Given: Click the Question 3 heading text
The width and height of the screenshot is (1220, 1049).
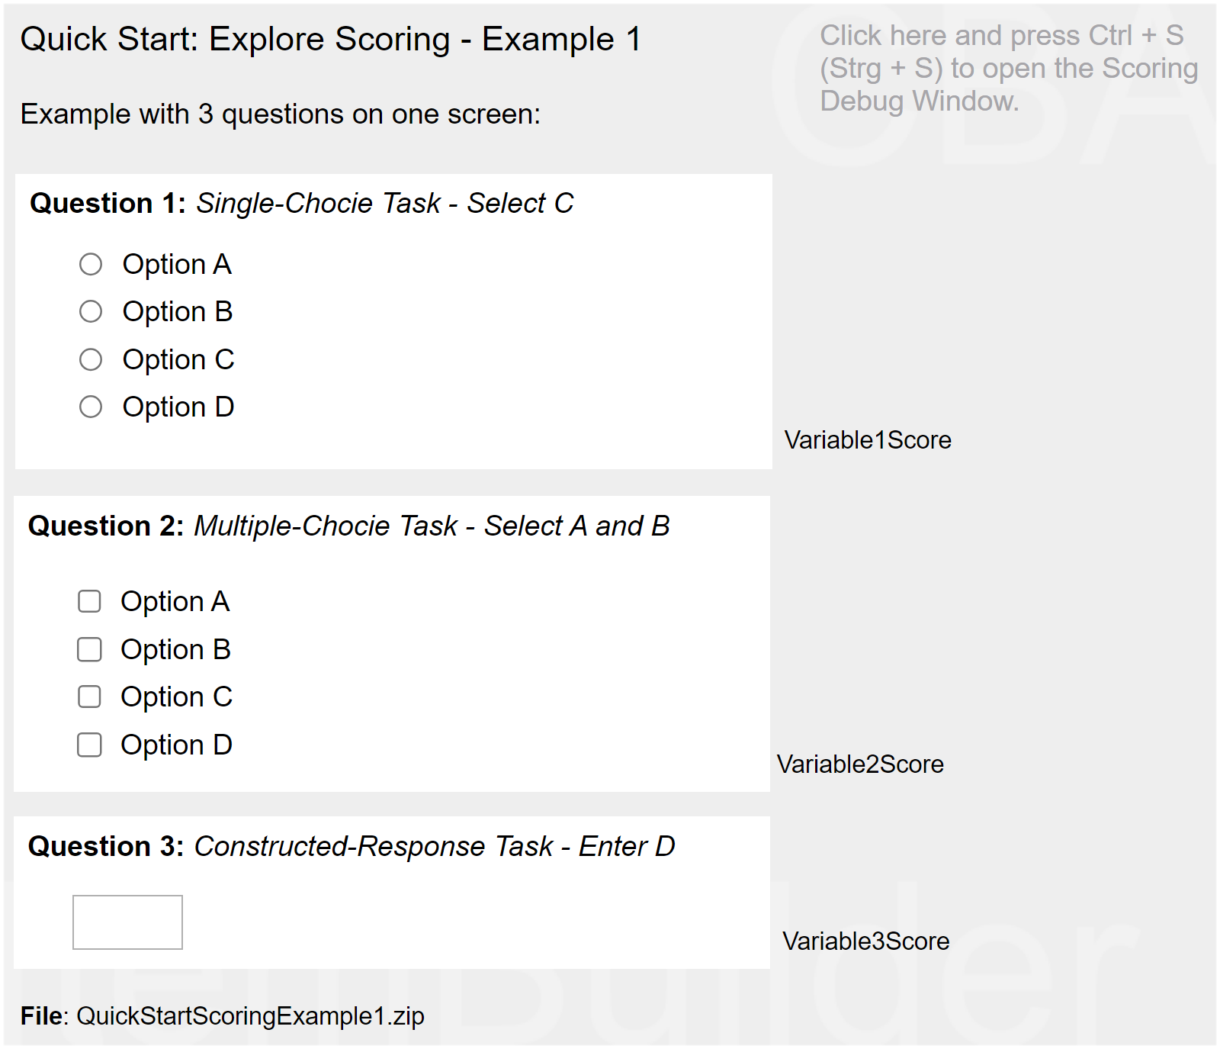Looking at the screenshot, I should (x=352, y=847).
